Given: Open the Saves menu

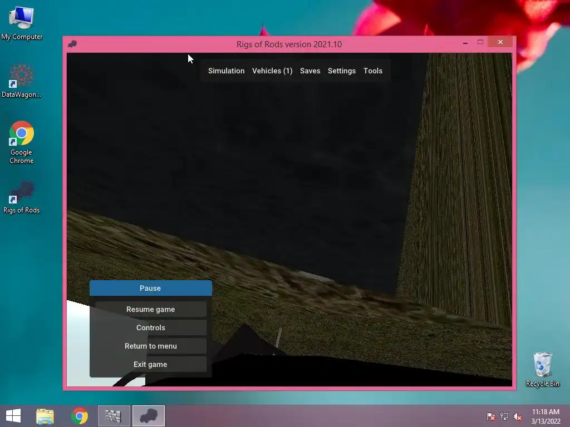Looking at the screenshot, I should [x=310, y=71].
